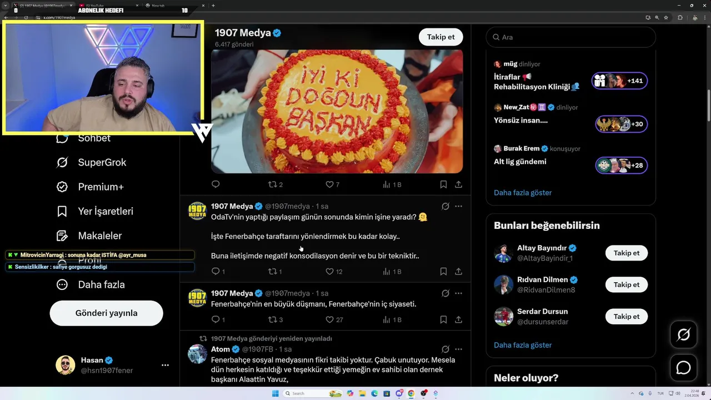Like the iç siyaseti post with 27 likes
711x400 pixels.
(334, 320)
